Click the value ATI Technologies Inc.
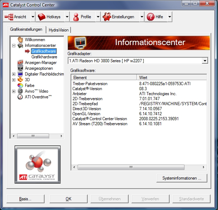218x210 pixels. 158,94
